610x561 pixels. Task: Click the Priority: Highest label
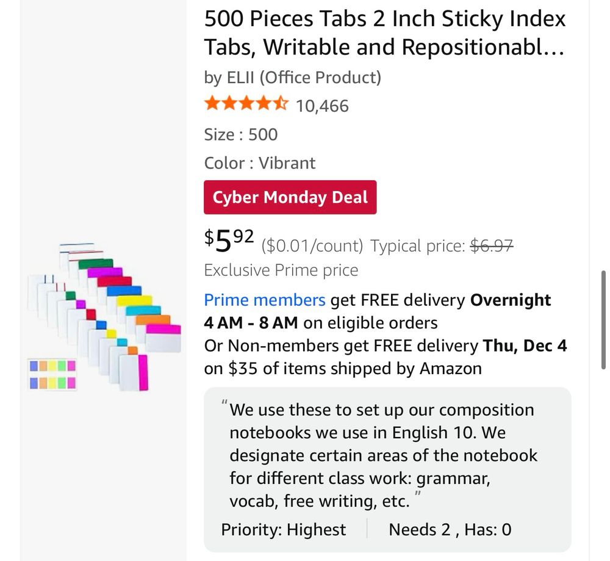point(283,529)
